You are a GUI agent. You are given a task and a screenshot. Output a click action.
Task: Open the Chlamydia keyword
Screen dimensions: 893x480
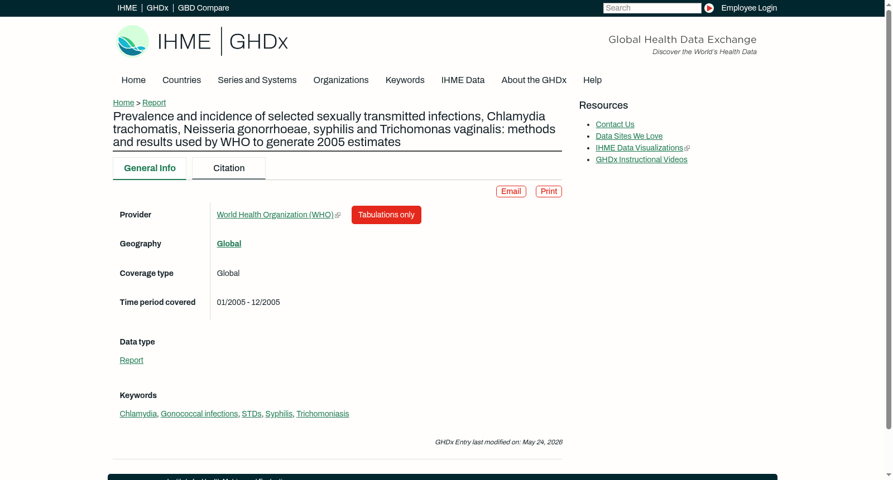138,414
